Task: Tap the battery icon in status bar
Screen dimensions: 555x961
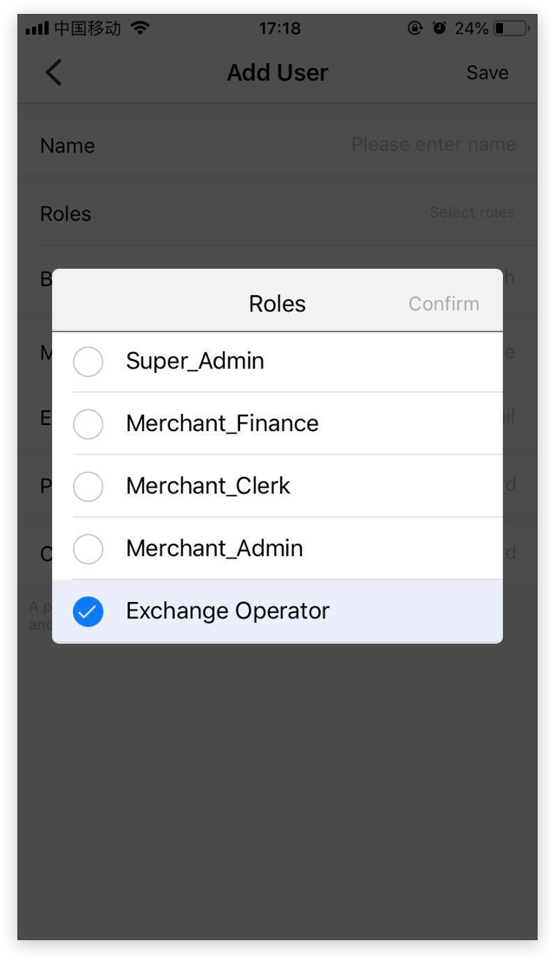Action: point(511,29)
